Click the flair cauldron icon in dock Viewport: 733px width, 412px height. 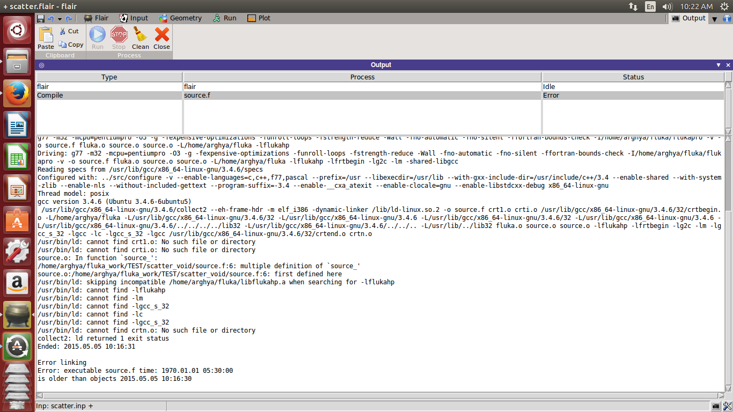17,315
